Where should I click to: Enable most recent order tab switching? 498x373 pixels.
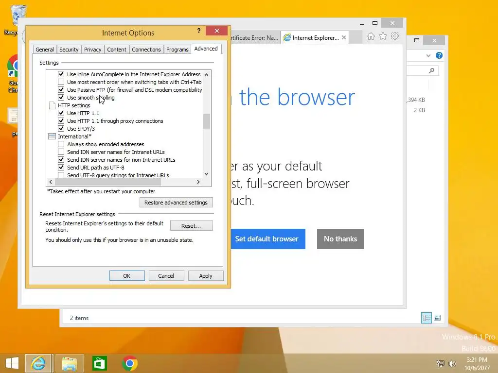(61, 82)
